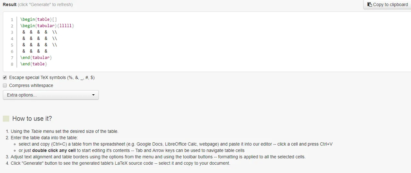Click code line 1 with \begin{table}

tap(39, 20)
